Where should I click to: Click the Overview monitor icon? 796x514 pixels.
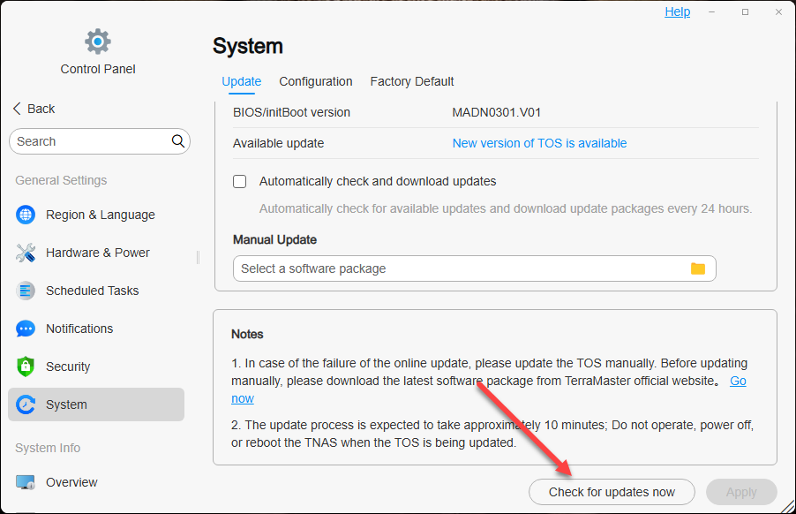[26, 482]
